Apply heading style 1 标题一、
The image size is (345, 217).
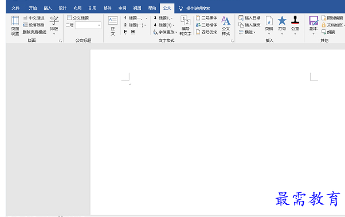coord(133,18)
